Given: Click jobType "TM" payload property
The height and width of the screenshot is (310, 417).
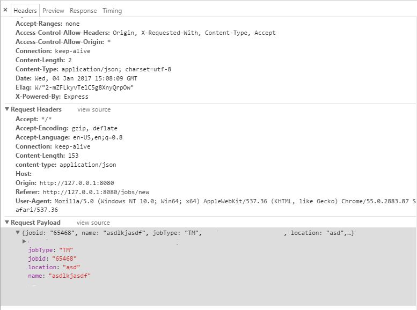Looking at the screenshot, I should coord(50,250).
